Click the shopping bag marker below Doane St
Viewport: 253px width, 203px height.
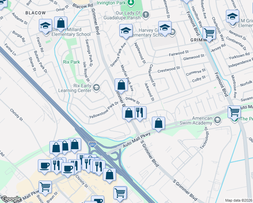point(129,113)
